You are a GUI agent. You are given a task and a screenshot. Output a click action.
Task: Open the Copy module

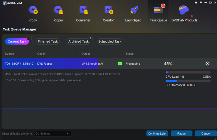[x=33, y=14]
